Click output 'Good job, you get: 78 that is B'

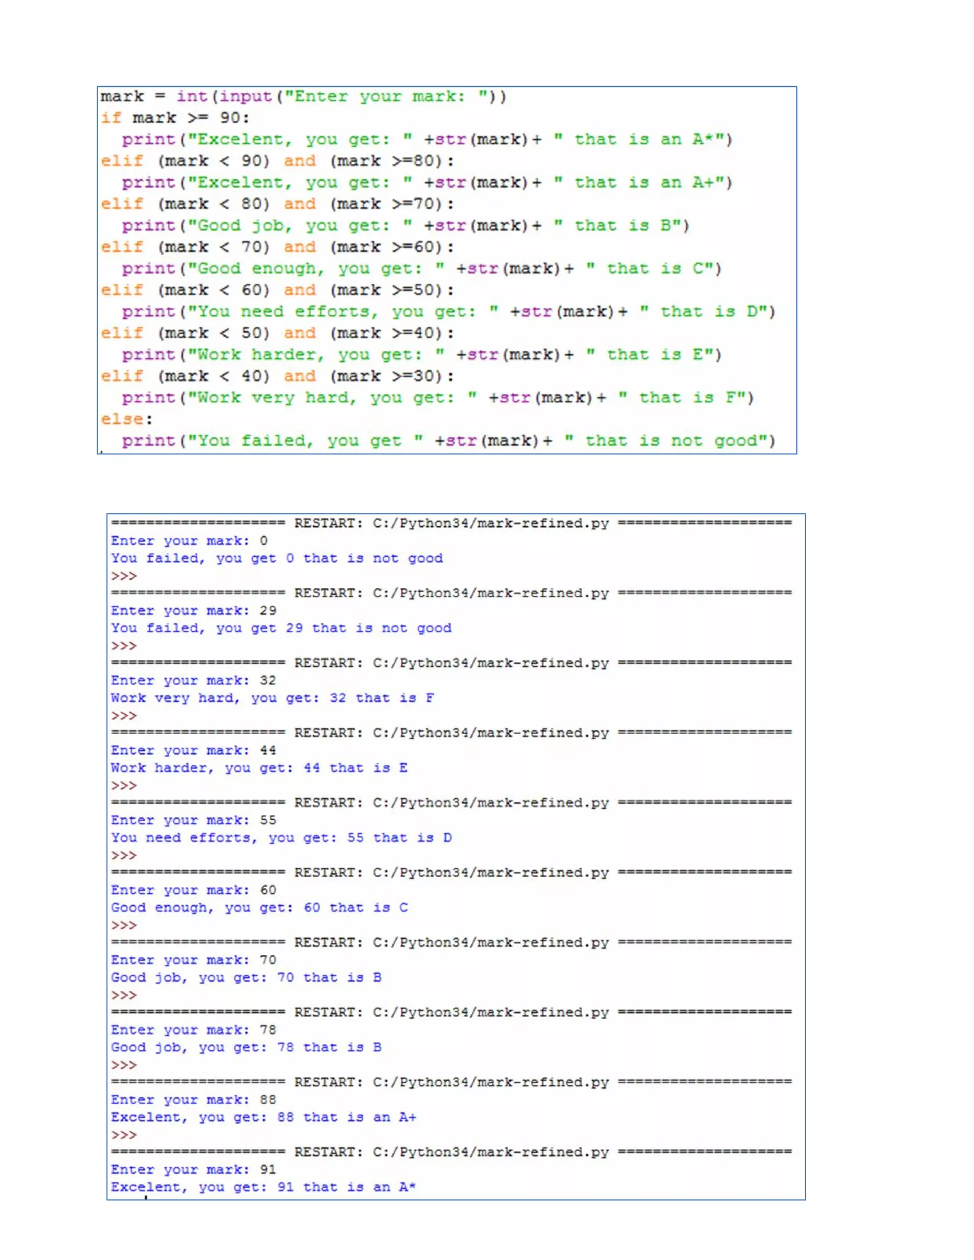click(246, 1047)
